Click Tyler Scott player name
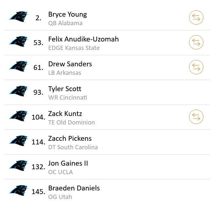Viewport: 217px width, 213px height. pyautogui.click(x=65, y=89)
